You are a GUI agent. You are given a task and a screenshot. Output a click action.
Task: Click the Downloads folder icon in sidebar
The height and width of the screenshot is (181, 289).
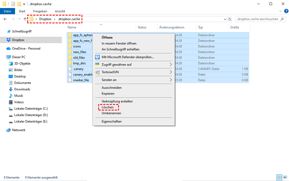pos(11,89)
